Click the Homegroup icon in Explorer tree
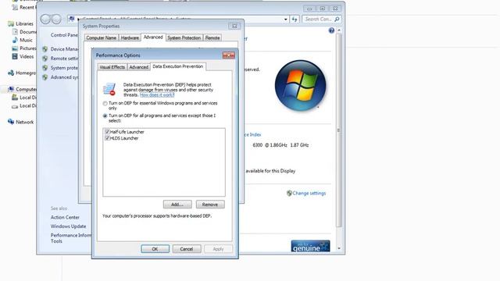500x281 pixels. pyautogui.click(x=11, y=73)
